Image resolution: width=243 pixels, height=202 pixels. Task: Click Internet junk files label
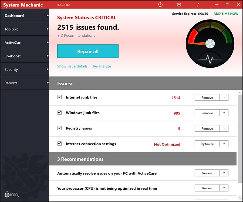pos(82,97)
